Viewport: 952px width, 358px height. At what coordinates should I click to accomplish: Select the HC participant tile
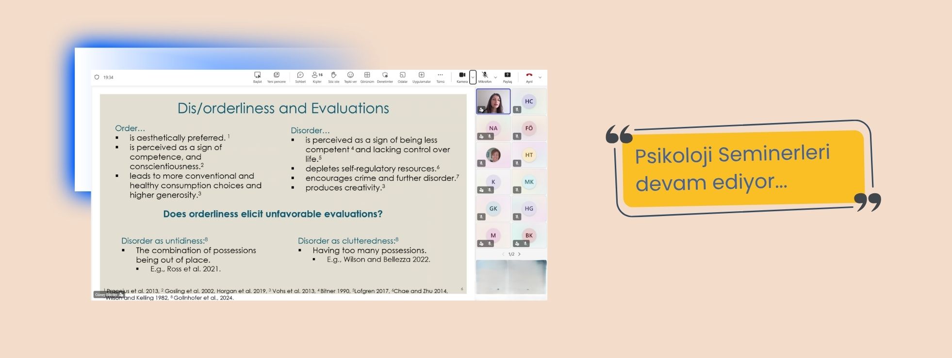click(x=529, y=101)
